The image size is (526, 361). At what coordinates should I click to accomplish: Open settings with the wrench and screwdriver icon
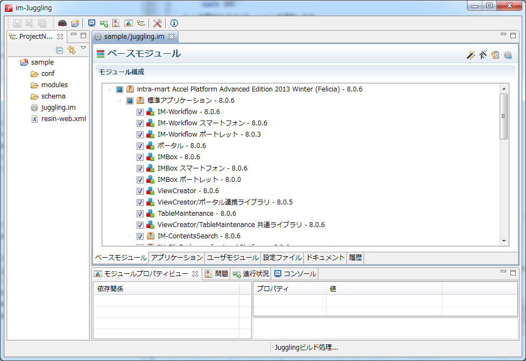click(x=158, y=23)
